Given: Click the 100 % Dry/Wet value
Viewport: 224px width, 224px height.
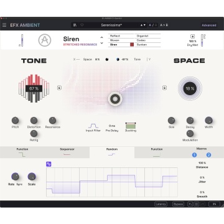Looking at the screenshot, I should 192,41.
